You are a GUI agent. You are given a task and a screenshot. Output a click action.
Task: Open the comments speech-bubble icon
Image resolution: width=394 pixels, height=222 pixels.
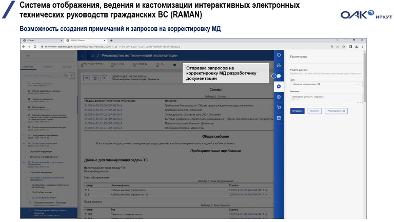tap(279, 76)
